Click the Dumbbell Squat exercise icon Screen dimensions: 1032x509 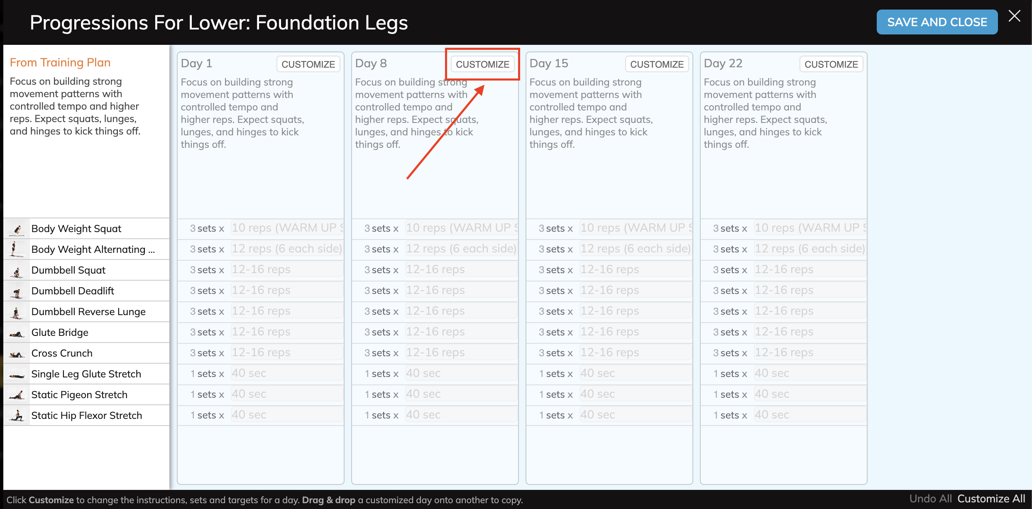(16, 270)
